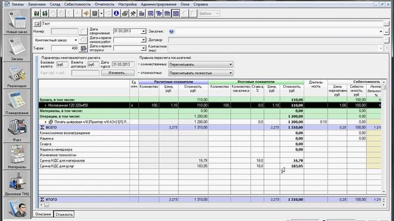Viewport: 394px width, 221px height.
Task: Select the Материалы, в том числе row
Action: coord(210,110)
